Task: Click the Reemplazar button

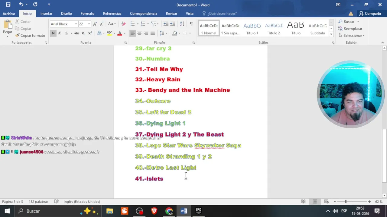Action: 350,28
